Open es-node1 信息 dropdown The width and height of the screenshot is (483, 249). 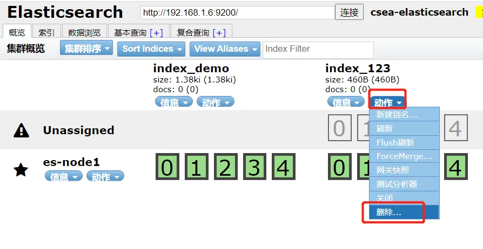(x=63, y=176)
